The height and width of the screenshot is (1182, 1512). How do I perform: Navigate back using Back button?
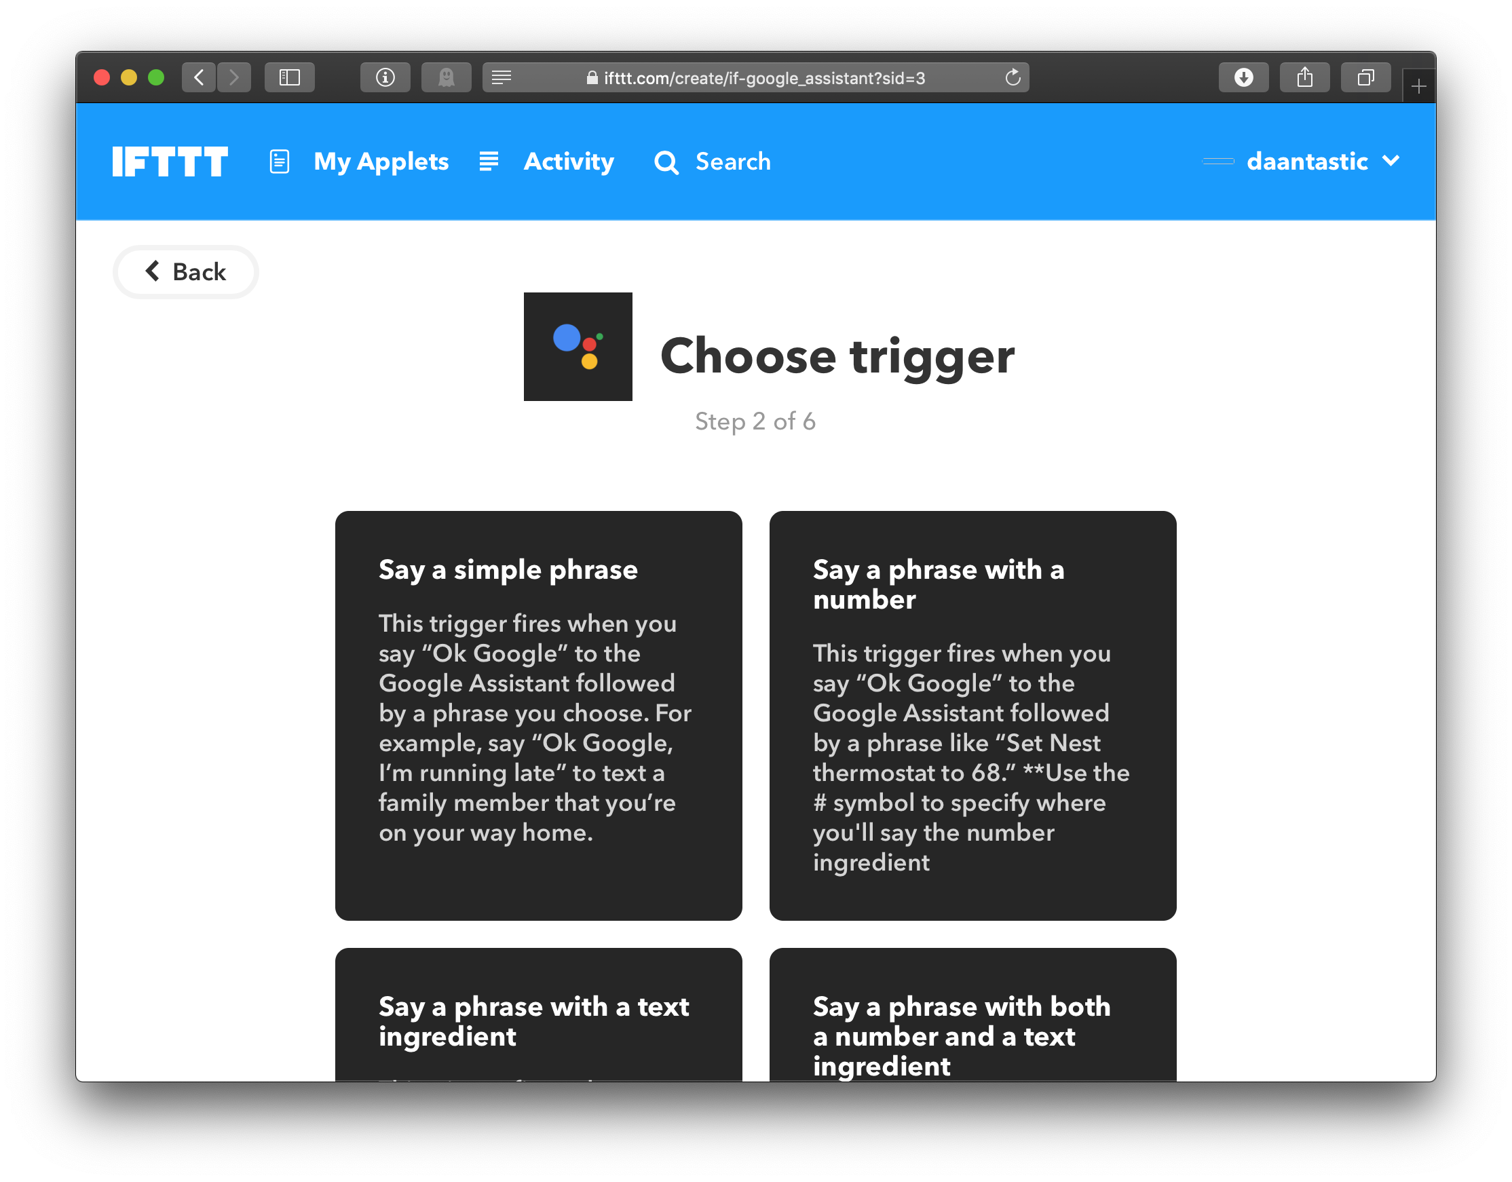pos(184,271)
